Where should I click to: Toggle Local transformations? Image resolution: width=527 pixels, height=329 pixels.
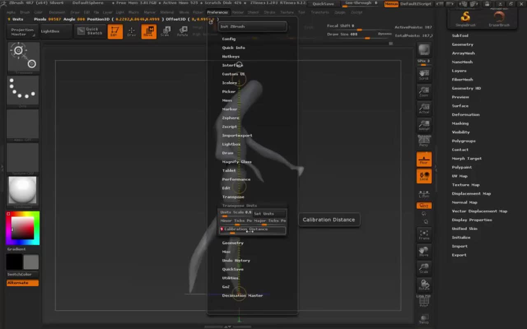424,176
